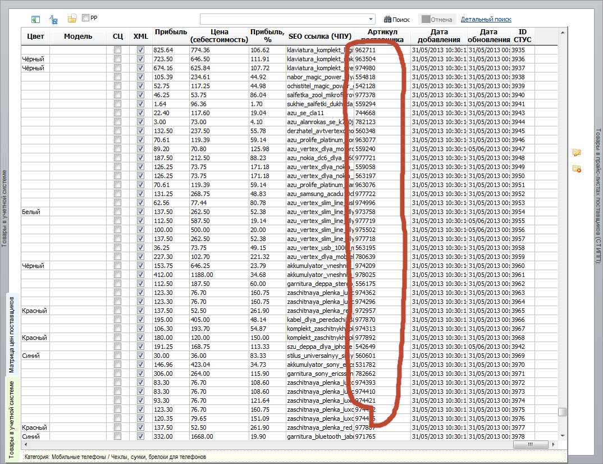Select the azu_se_cla11 SEO link cell
Screen dimensions: 603x464
point(320,113)
